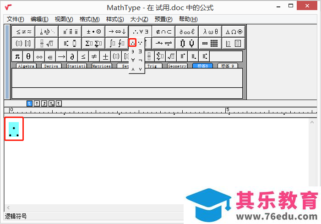Open the summation templates palette
The width and height of the screenshot is (321, 224).
pyautogui.click(x=93, y=43)
